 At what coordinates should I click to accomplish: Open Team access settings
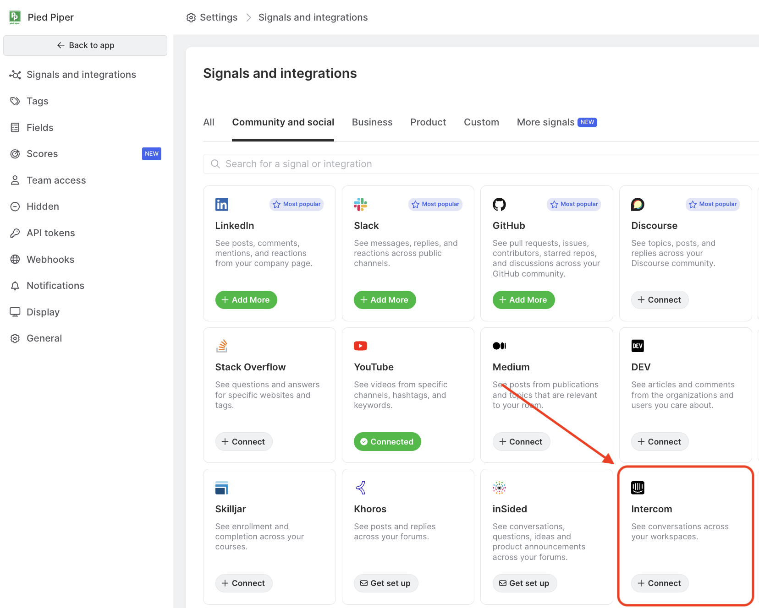pos(56,180)
